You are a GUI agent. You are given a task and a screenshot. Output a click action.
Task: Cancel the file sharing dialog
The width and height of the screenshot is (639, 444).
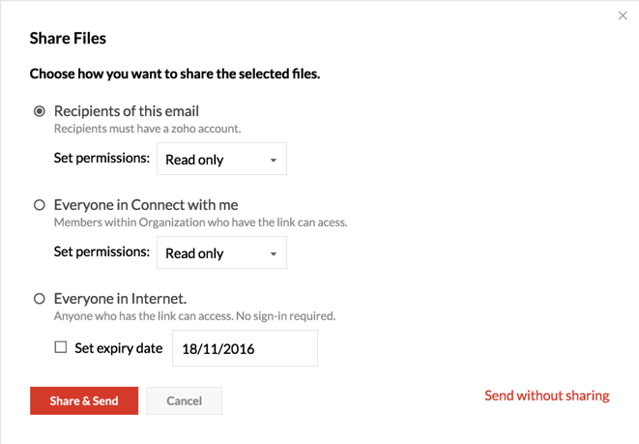[x=184, y=400]
